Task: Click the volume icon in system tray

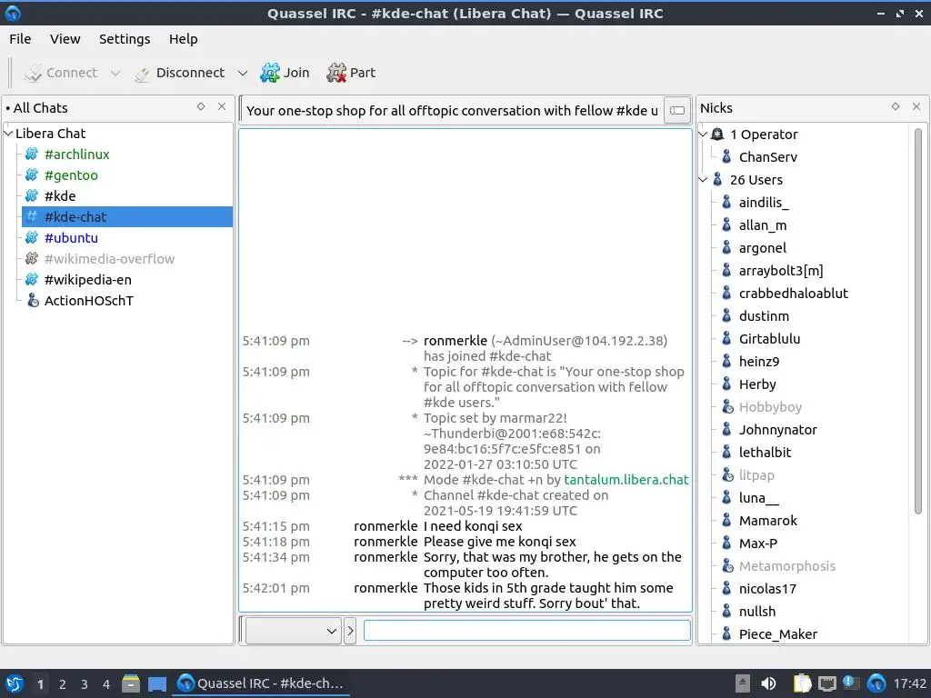Action: tap(768, 683)
